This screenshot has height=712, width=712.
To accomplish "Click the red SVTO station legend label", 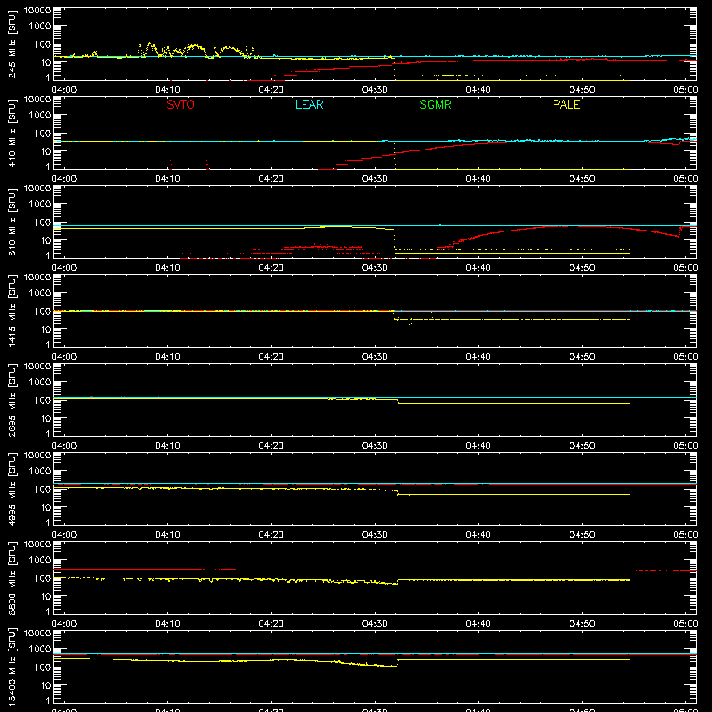I will click(x=181, y=104).
